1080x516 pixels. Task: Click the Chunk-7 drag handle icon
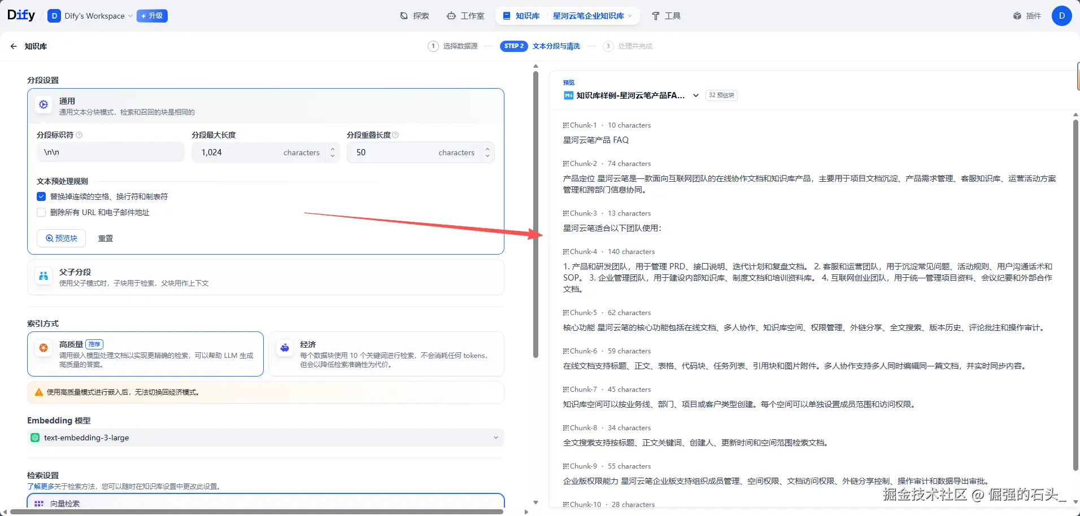[565, 390]
